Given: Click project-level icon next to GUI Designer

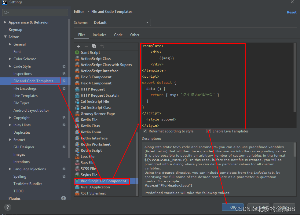Looking at the screenshot, I should point(64,147).
